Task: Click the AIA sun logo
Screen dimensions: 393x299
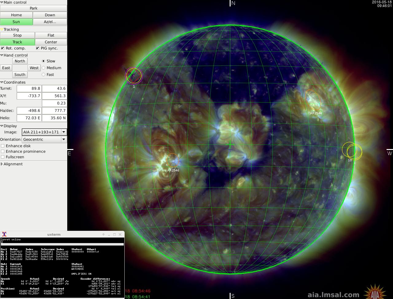Action: coord(375,292)
